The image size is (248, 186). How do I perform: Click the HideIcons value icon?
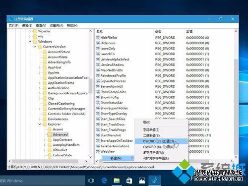point(98,43)
